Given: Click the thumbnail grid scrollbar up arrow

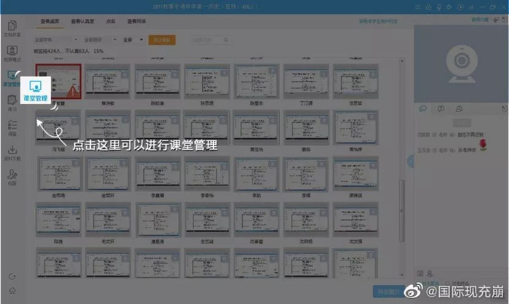Looking at the screenshot, I should (402, 61).
